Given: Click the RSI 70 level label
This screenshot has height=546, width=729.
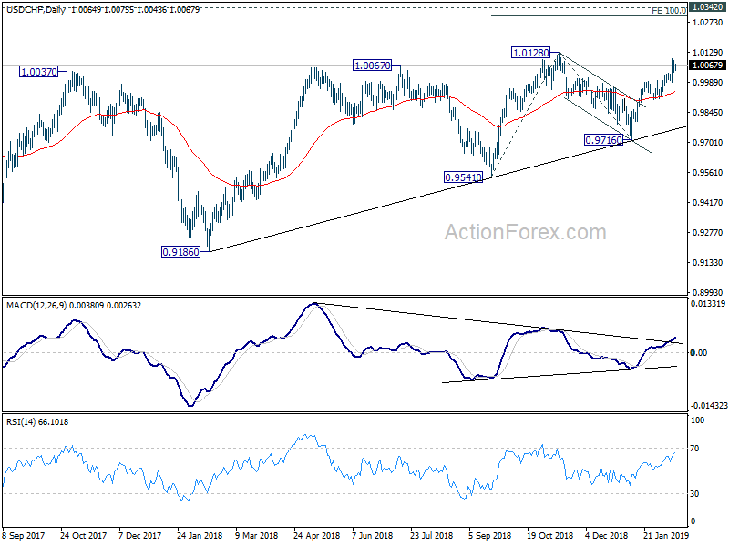Looking at the screenshot, I should [x=694, y=449].
